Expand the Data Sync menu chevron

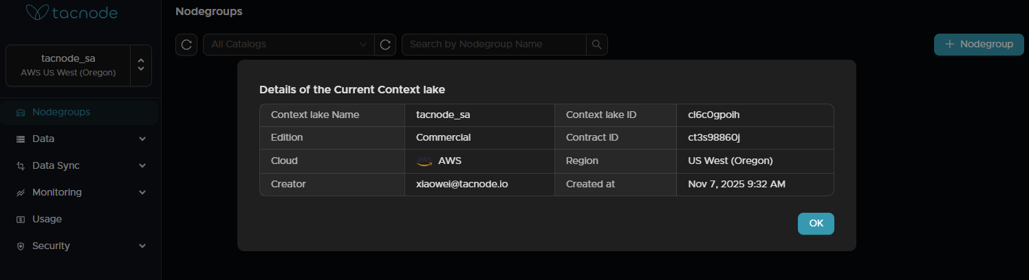tap(142, 165)
